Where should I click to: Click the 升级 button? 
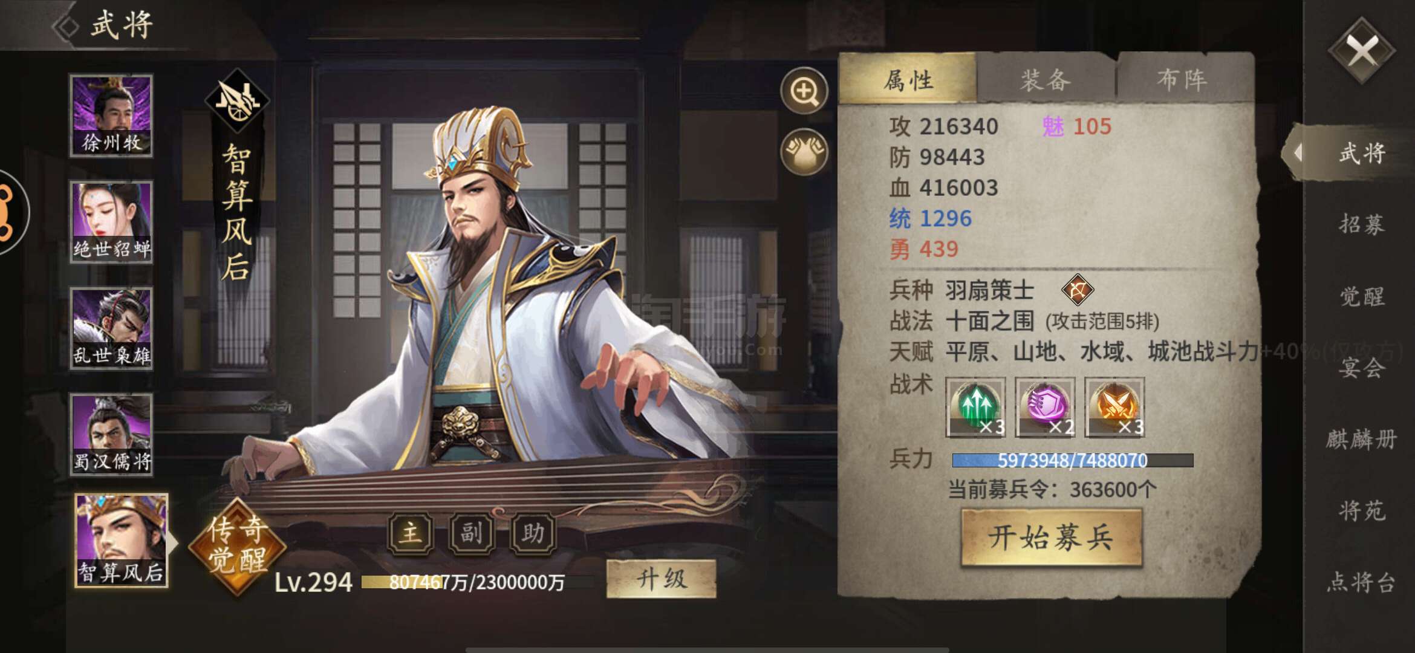click(662, 579)
